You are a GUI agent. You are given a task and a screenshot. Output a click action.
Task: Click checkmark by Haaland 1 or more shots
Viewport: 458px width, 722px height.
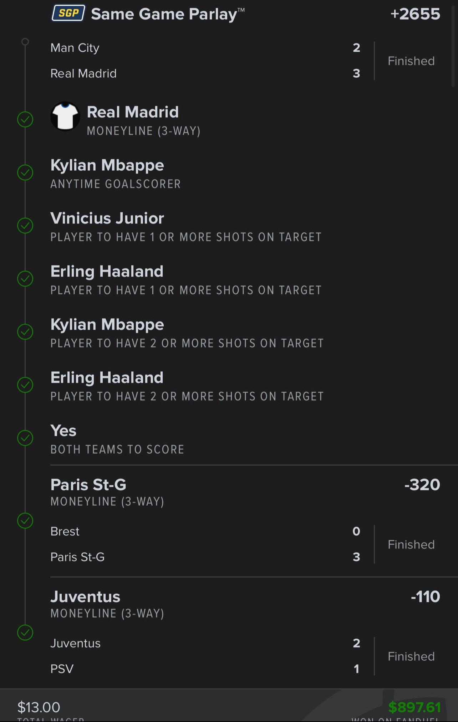25,279
